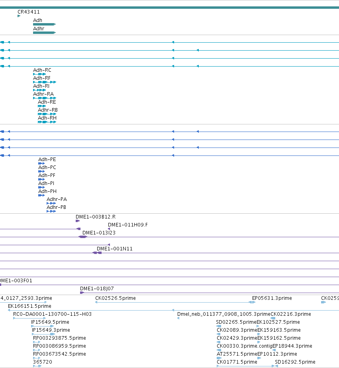The height and width of the screenshot is (368, 339).
Task: Open the DME1-011H09.F clone label
Action: point(128,224)
